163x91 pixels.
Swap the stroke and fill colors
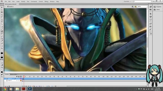click(3, 60)
